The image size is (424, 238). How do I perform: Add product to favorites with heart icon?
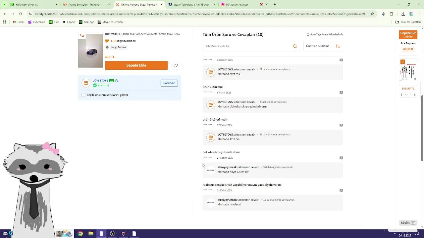pos(176,65)
